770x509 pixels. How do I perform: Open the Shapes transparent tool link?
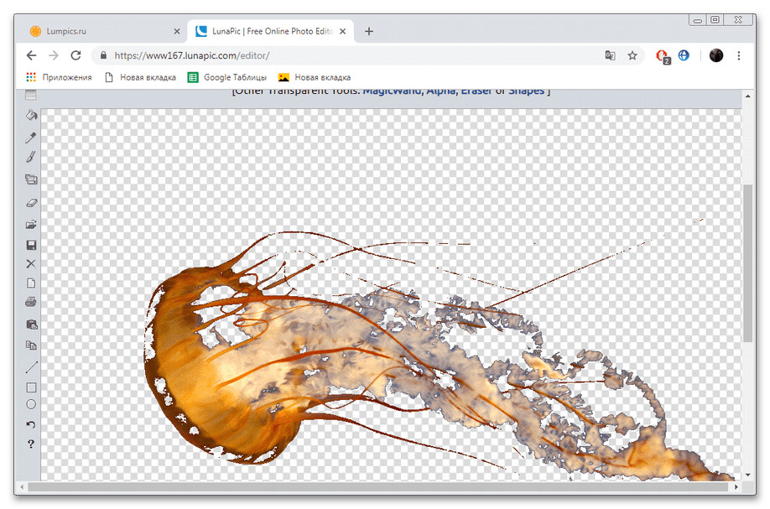(x=526, y=91)
